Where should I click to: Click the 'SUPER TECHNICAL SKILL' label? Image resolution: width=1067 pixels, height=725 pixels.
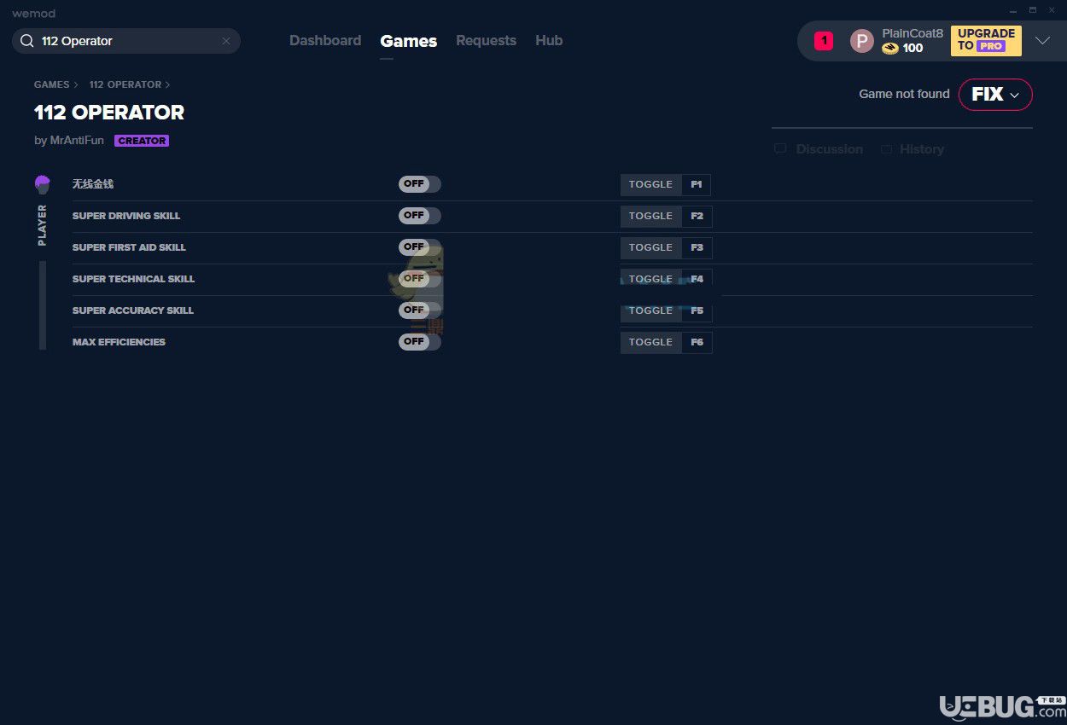tap(133, 279)
